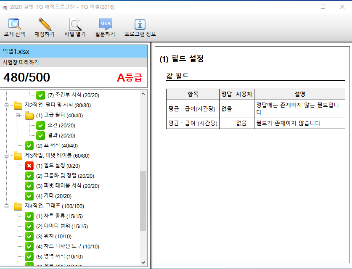
Task: Click the 엑셀1.xlsx file header
Action: tap(74, 51)
